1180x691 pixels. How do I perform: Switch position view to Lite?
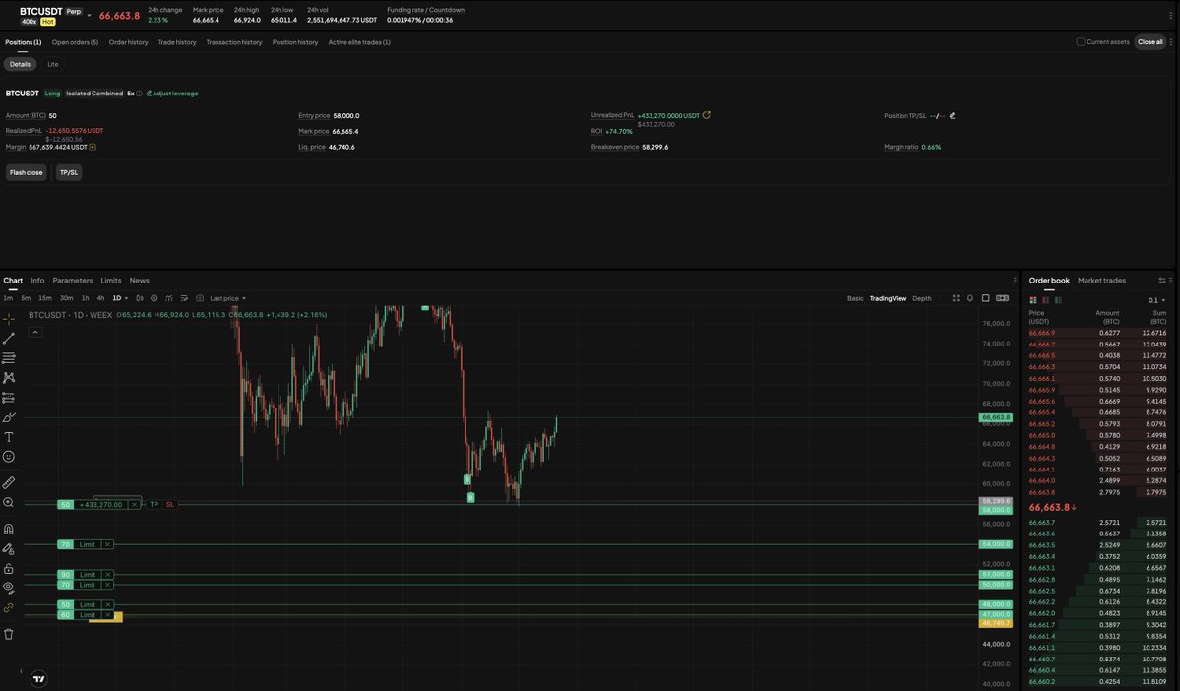pos(53,64)
